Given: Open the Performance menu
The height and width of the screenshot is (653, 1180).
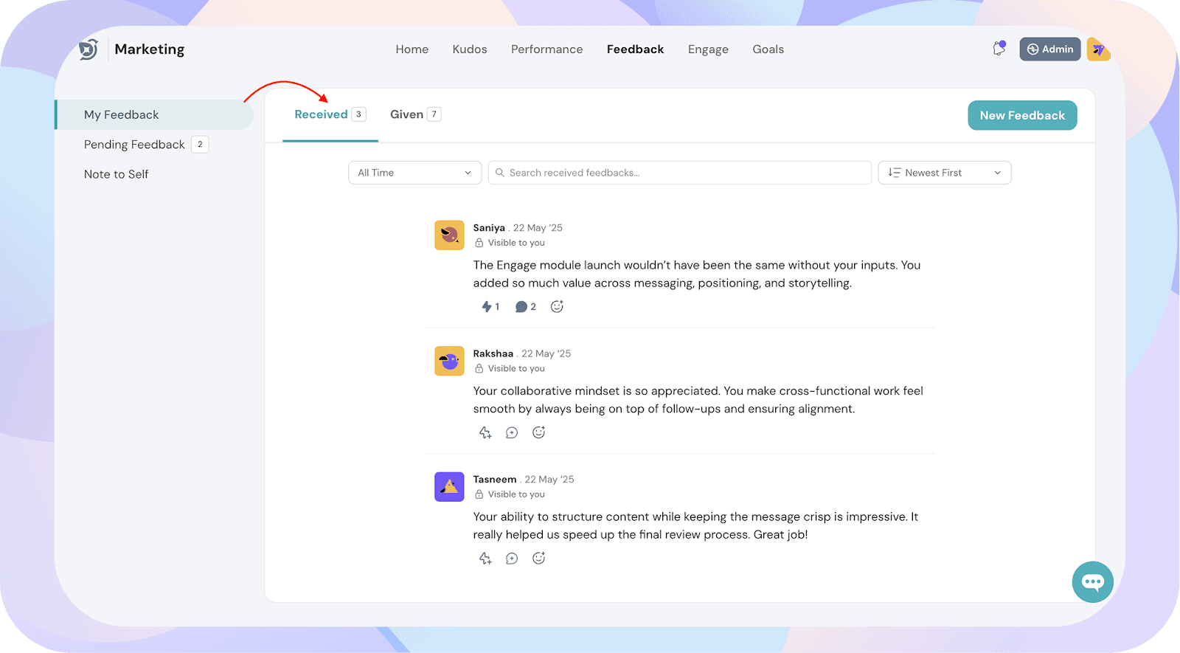Looking at the screenshot, I should (x=546, y=49).
